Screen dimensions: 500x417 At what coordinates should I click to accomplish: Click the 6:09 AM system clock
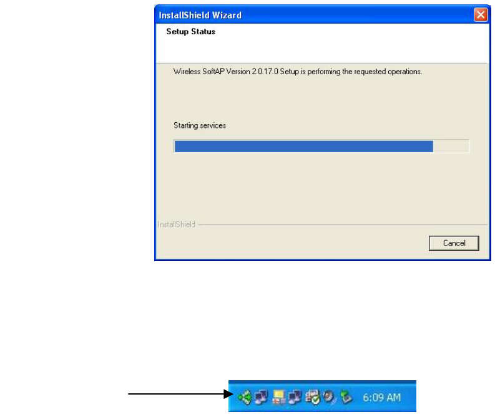381,398
